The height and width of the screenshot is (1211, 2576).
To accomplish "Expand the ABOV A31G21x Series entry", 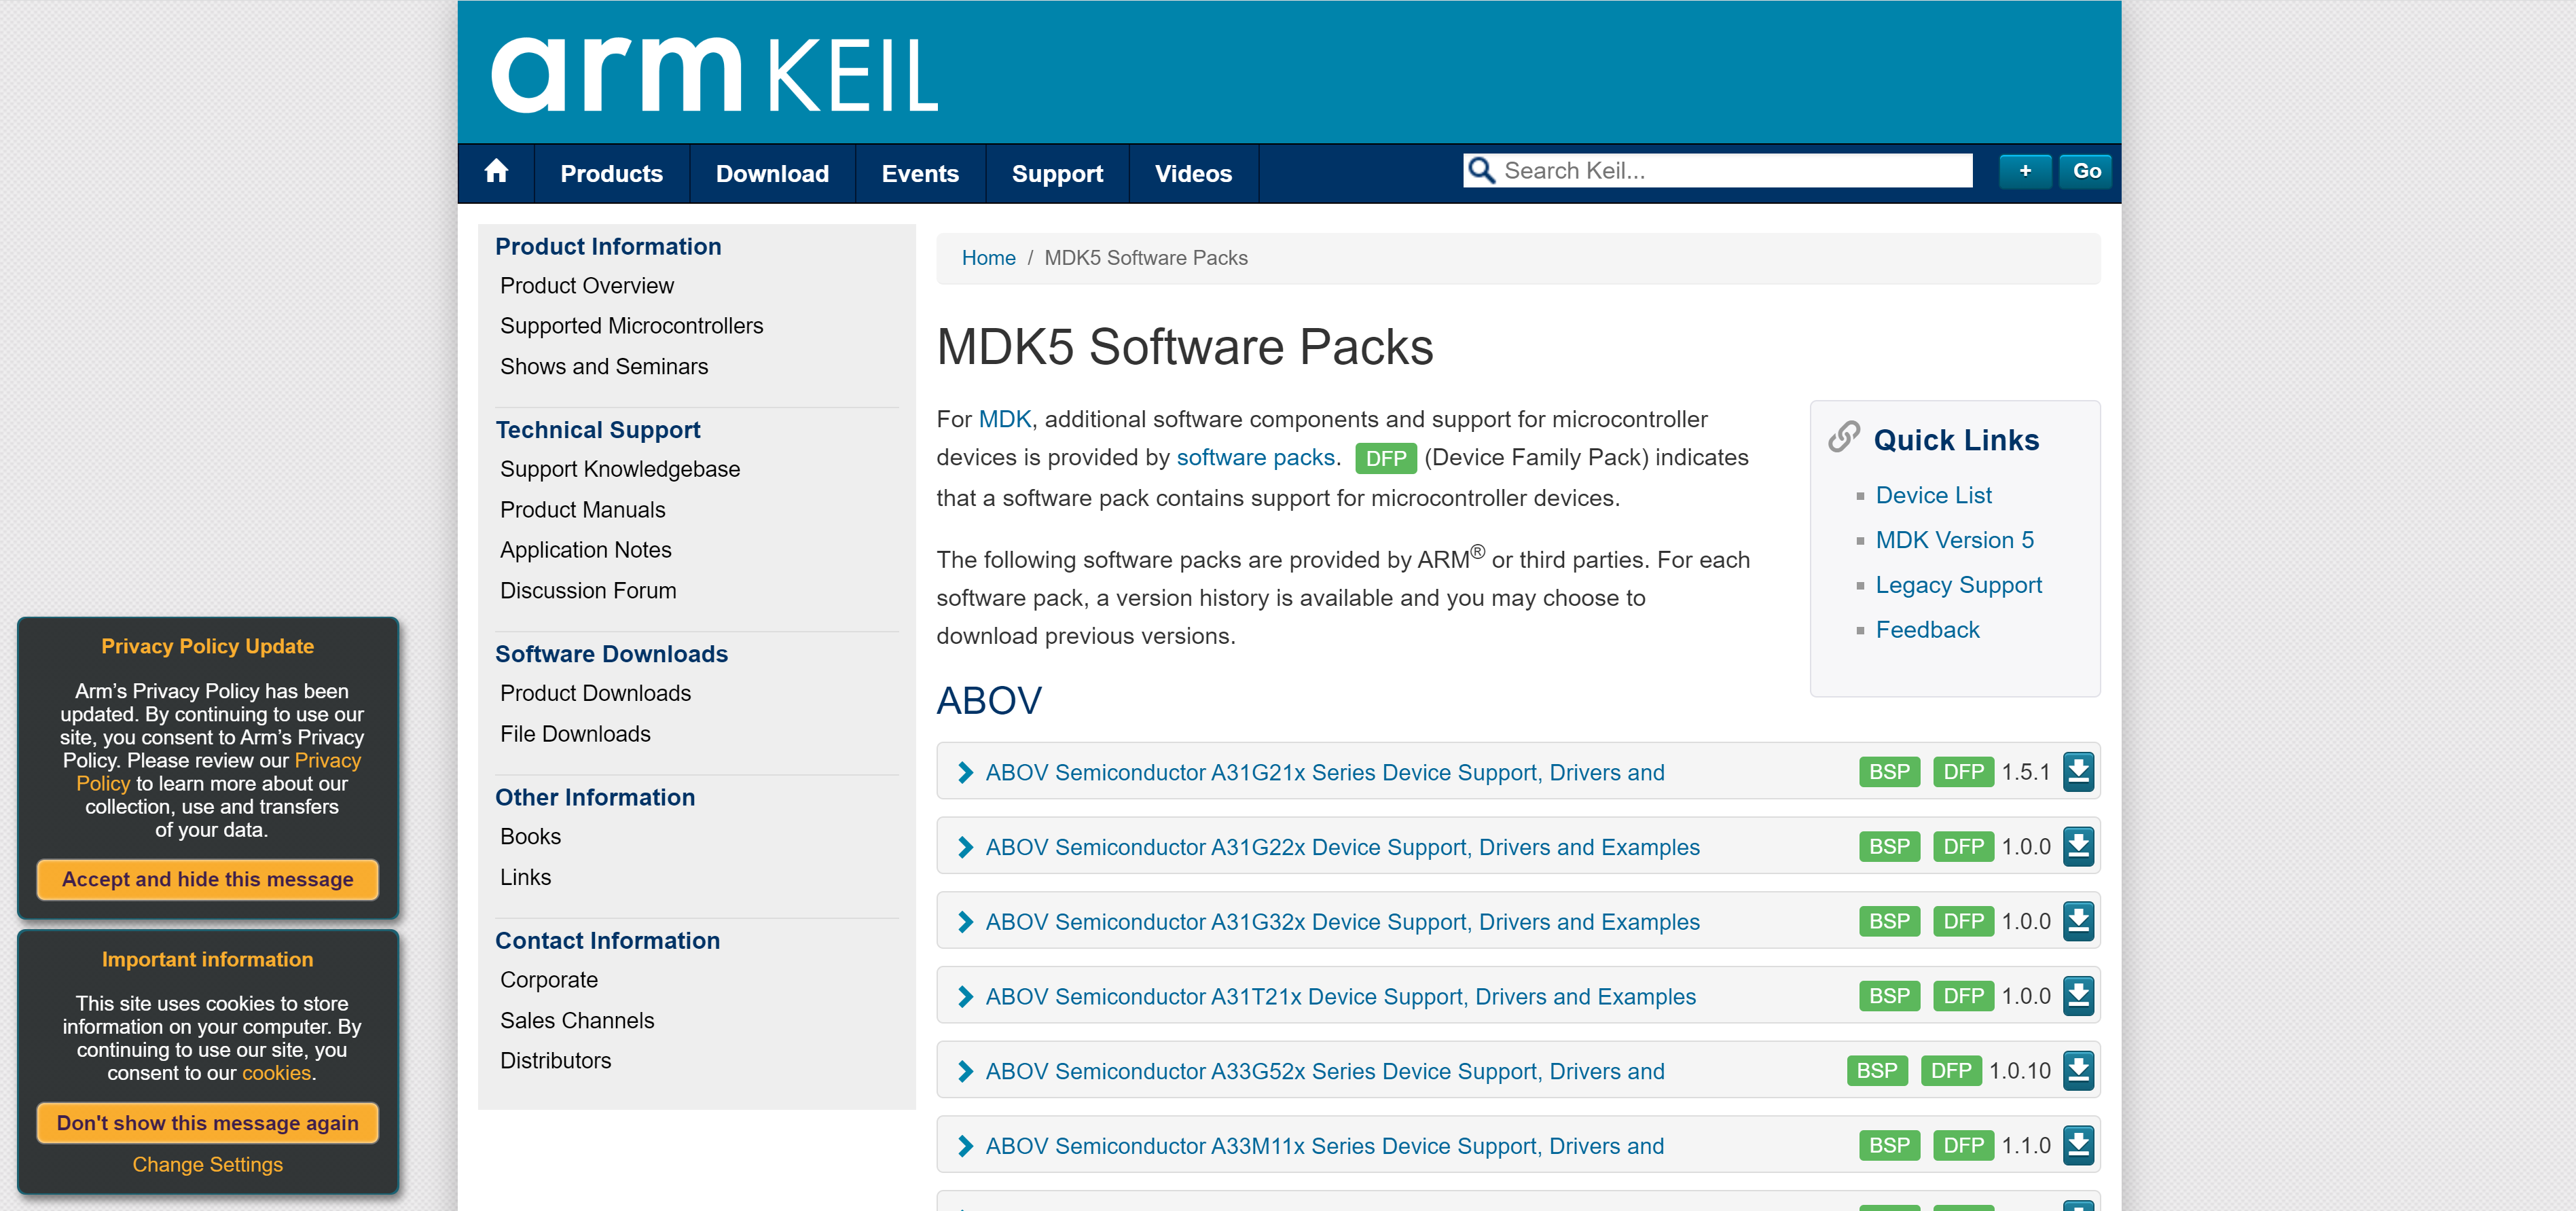I will pyautogui.click(x=965, y=772).
